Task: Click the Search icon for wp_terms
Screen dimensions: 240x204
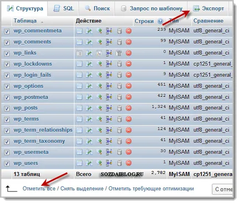Action: click(100, 119)
